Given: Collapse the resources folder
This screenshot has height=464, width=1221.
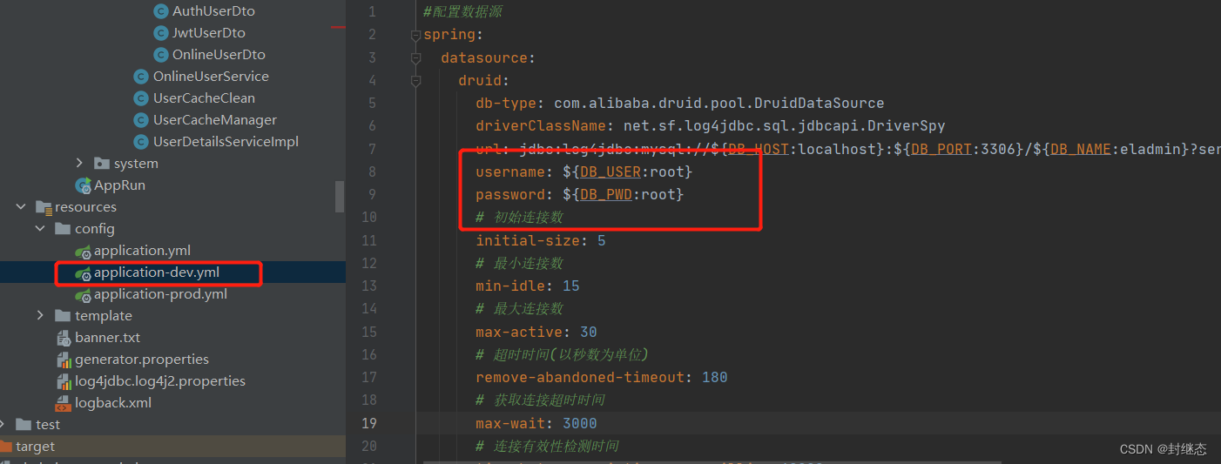Looking at the screenshot, I should [x=21, y=207].
